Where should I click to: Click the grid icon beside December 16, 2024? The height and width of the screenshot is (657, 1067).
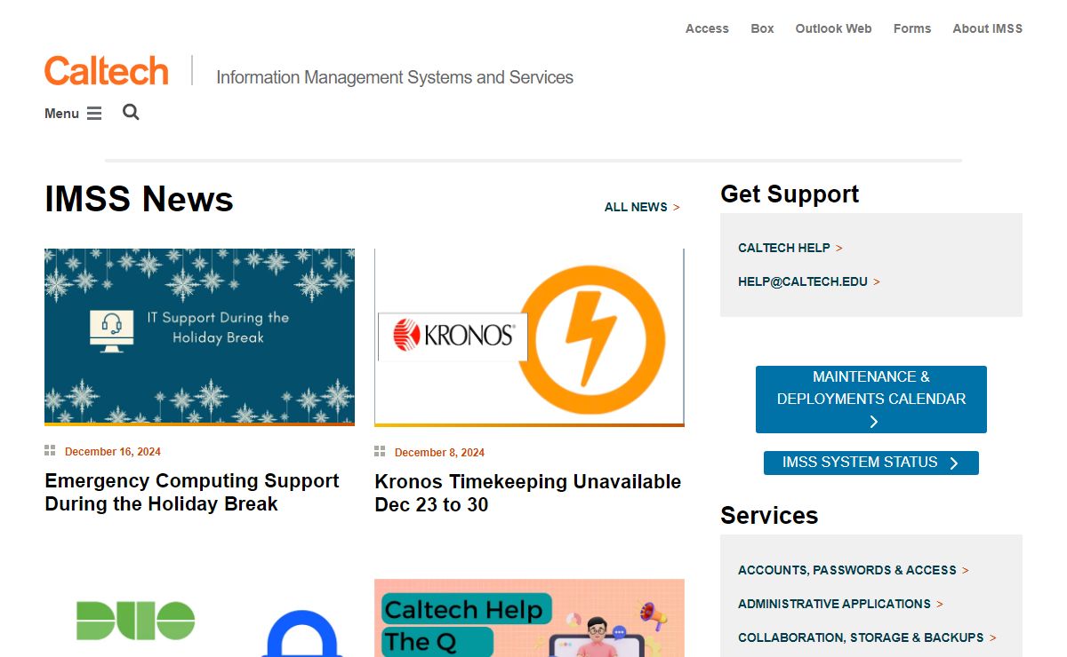click(50, 451)
